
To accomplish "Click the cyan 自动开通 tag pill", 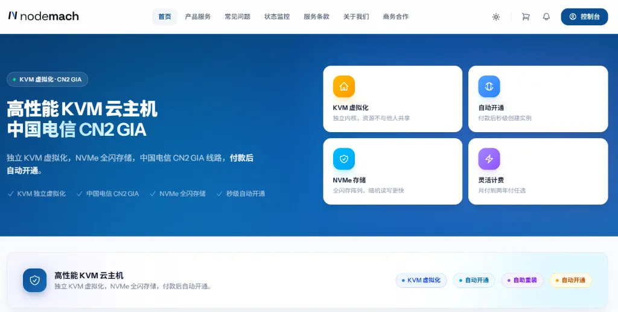I will (474, 280).
